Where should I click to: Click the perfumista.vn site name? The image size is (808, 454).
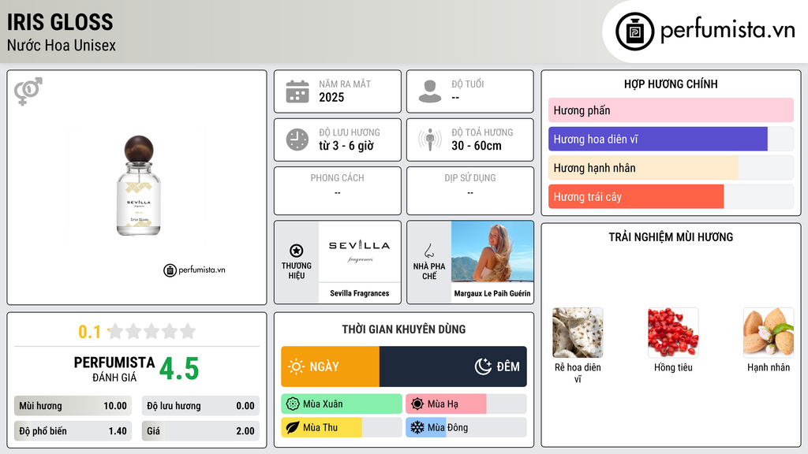coord(728,31)
